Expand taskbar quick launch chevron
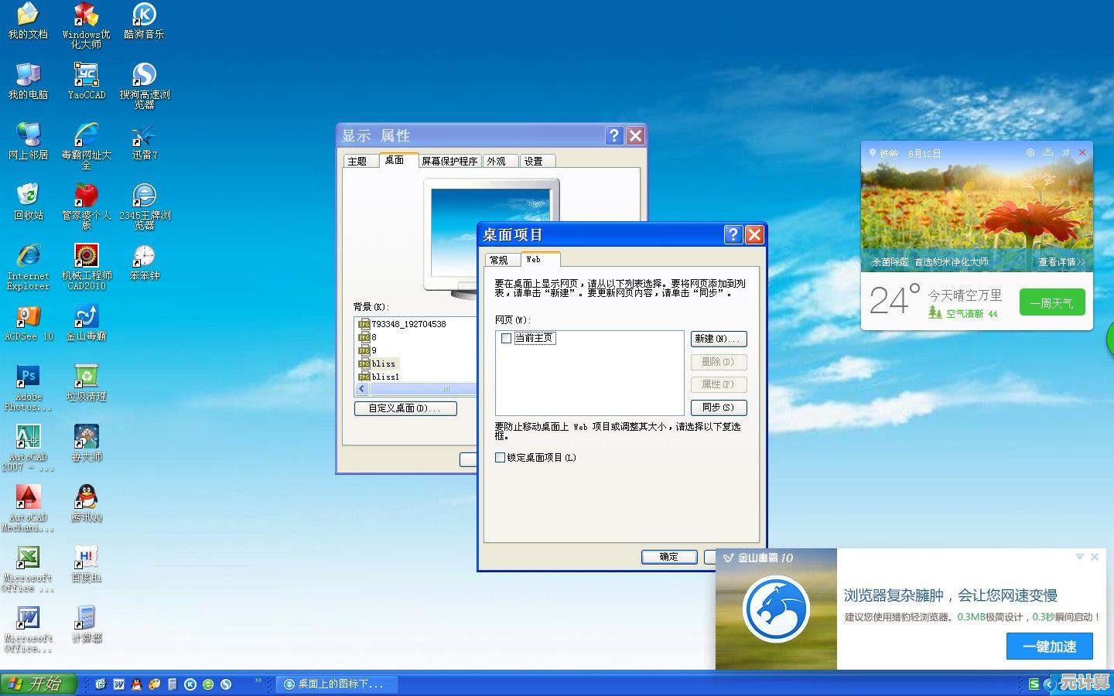Image resolution: width=1114 pixels, height=696 pixels. (258, 681)
